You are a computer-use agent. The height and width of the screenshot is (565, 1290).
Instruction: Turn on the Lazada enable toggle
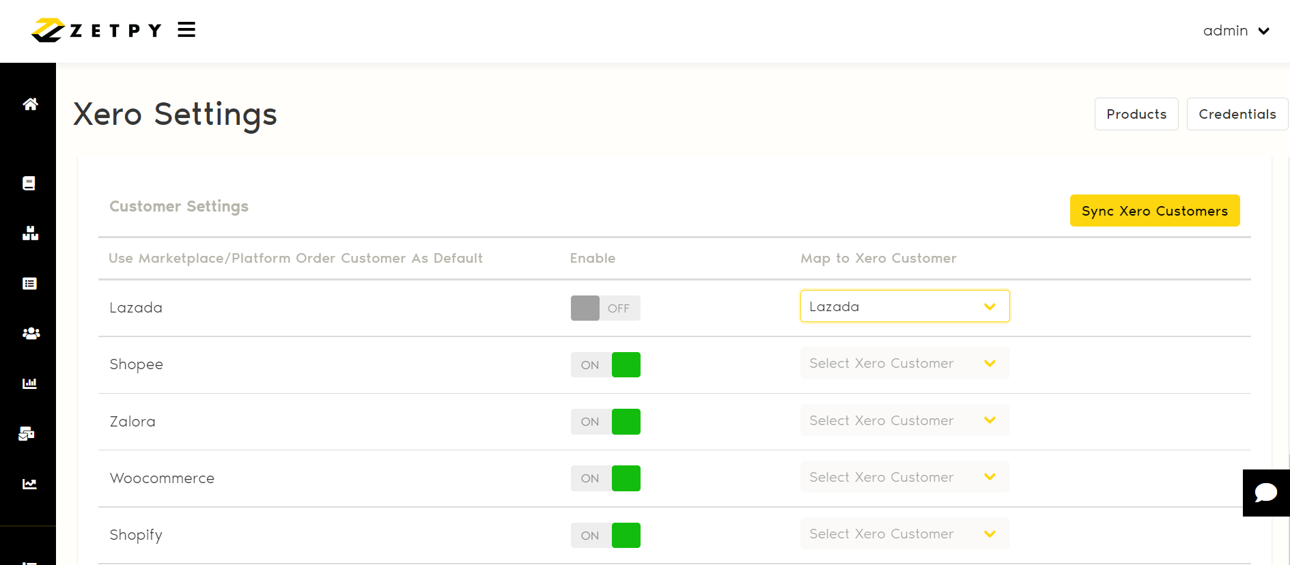[605, 308]
